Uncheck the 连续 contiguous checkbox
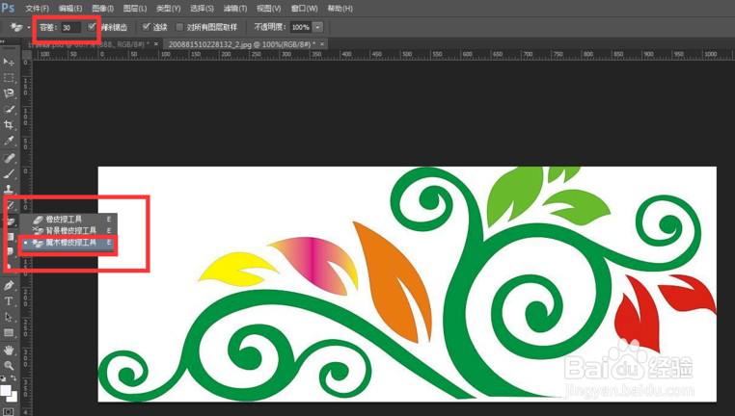This screenshot has height=416, width=735. (x=147, y=27)
